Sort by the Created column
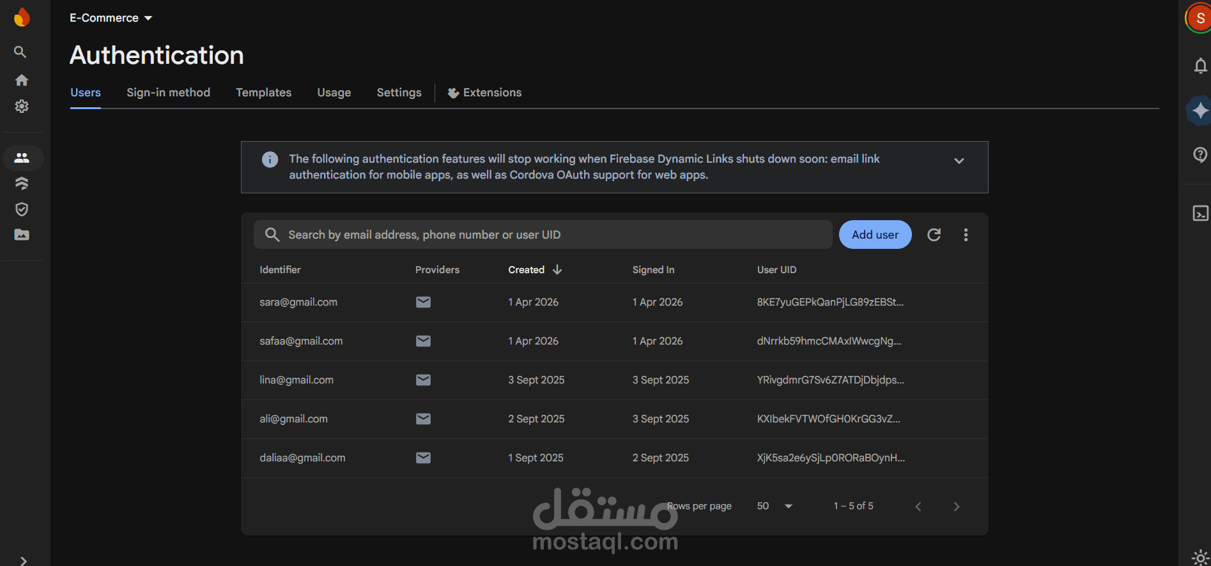1211x566 pixels. coord(526,270)
